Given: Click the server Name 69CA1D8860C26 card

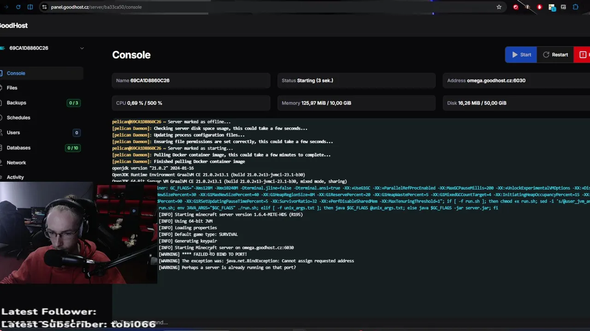Looking at the screenshot, I should (191, 80).
